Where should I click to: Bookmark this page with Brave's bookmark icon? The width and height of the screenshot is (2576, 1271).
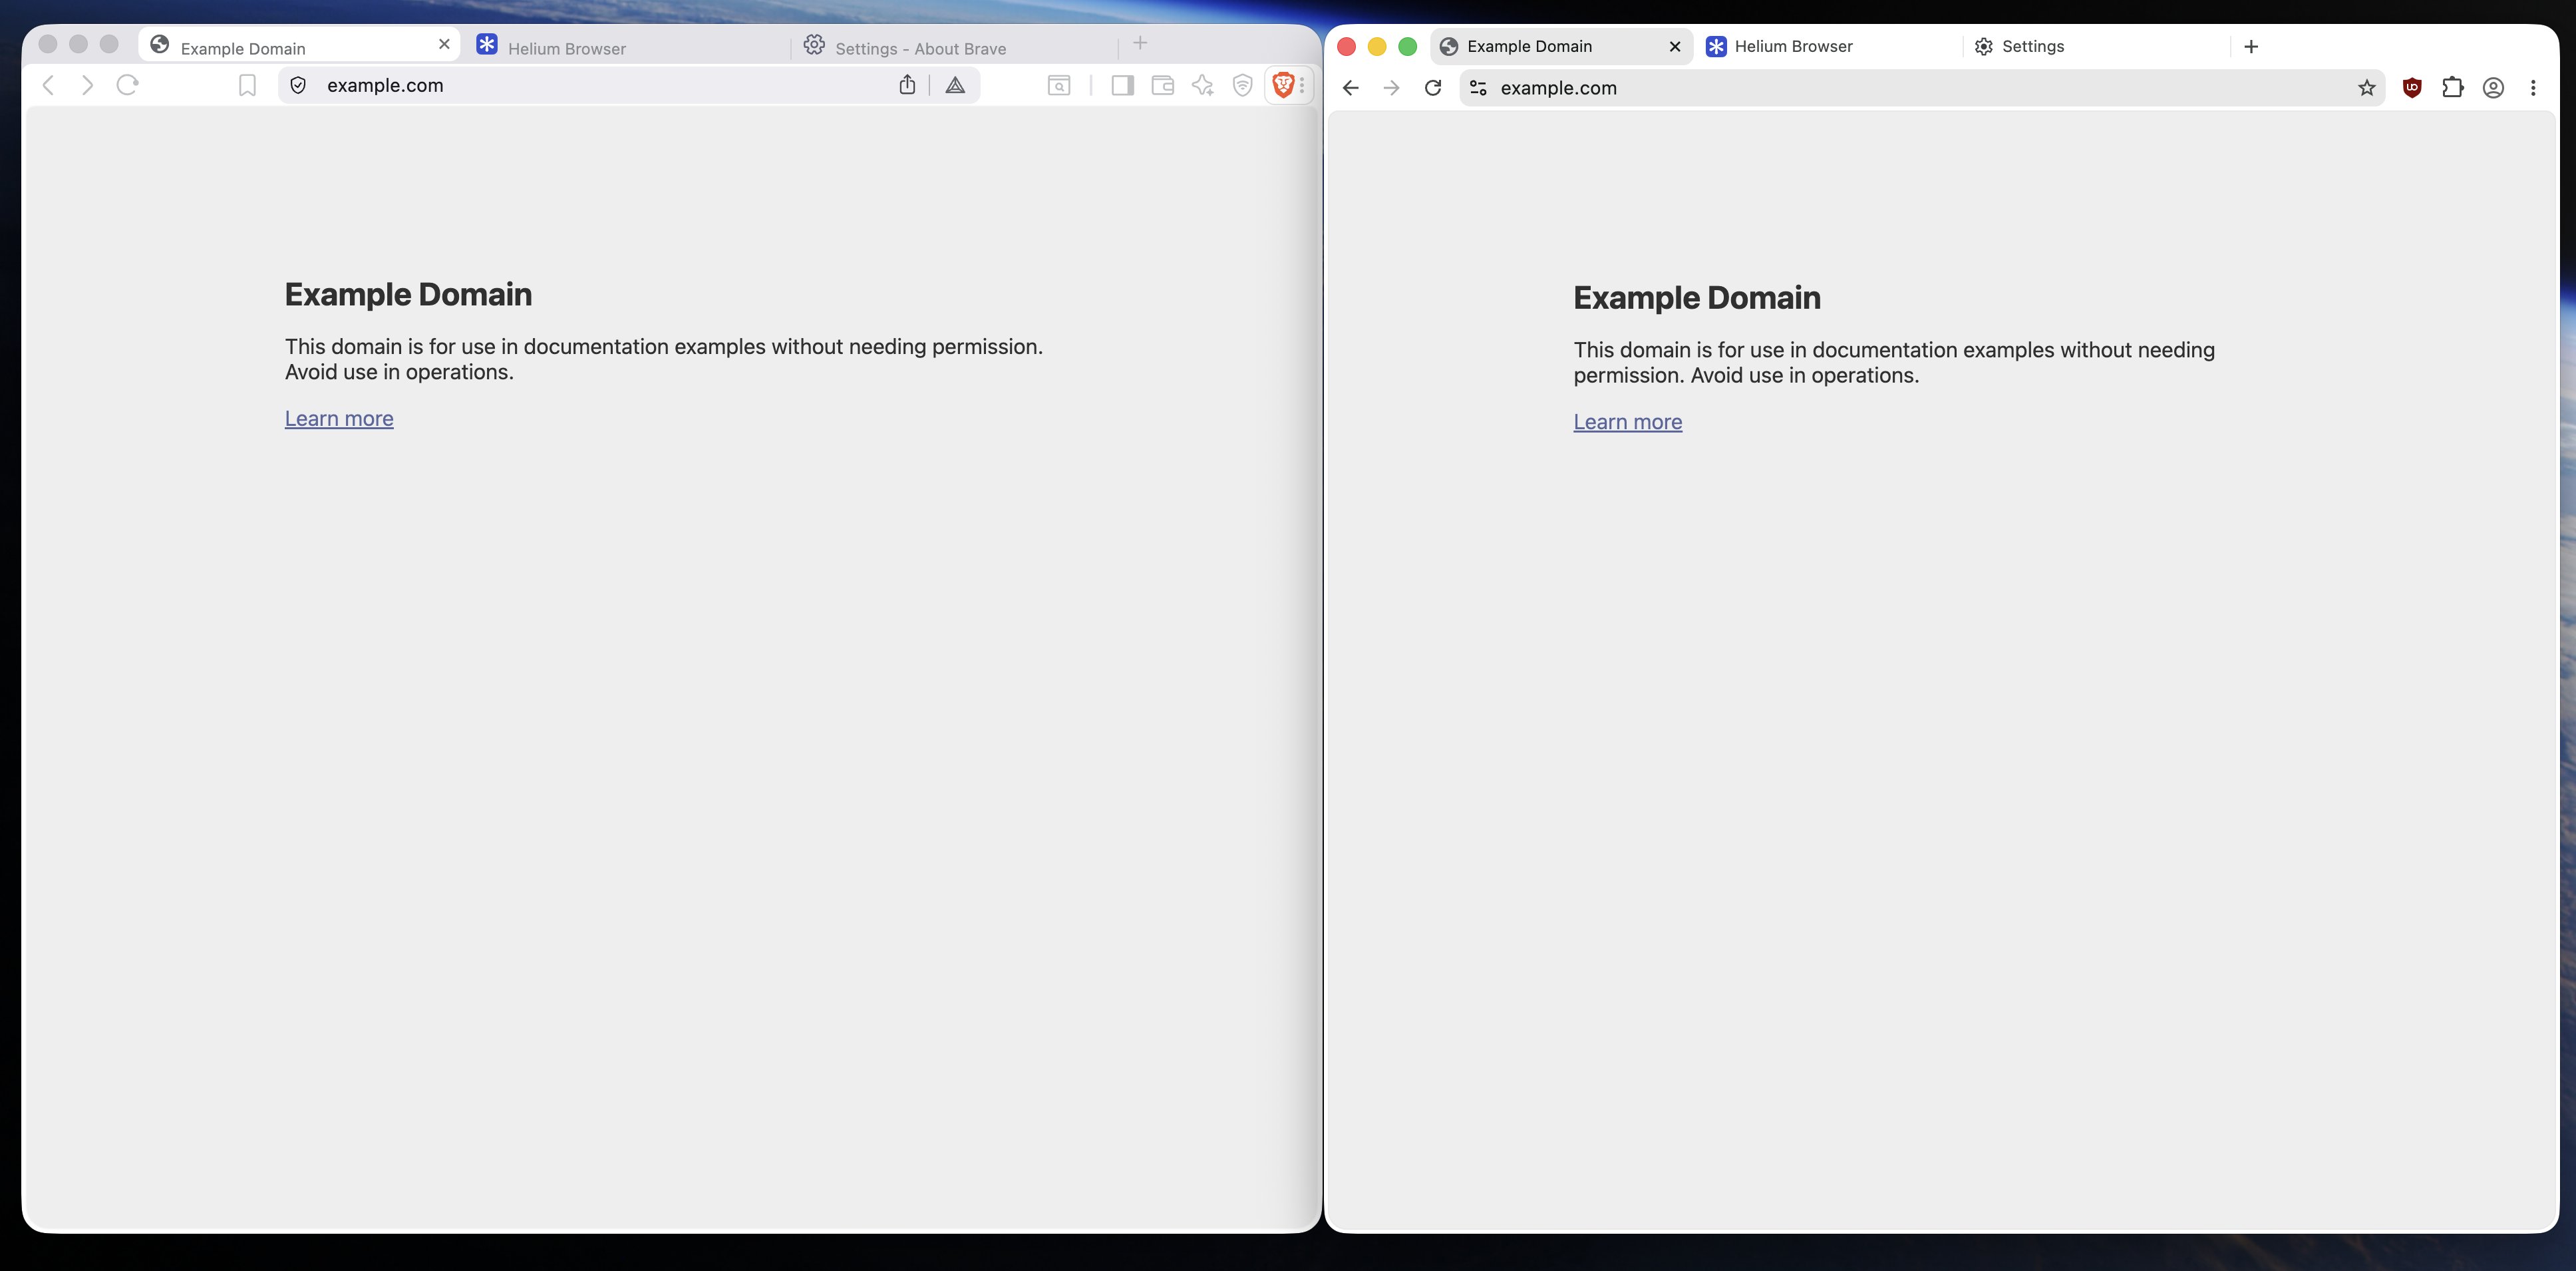(247, 86)
